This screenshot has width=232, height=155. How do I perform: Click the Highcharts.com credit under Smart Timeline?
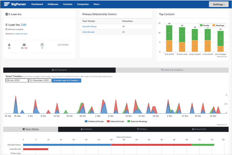[x=222, y=125]
